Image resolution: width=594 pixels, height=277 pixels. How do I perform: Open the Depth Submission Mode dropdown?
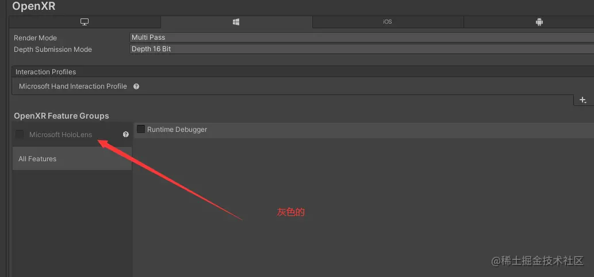(362, 49)
